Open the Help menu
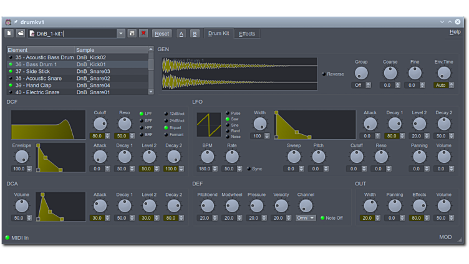 455,32
